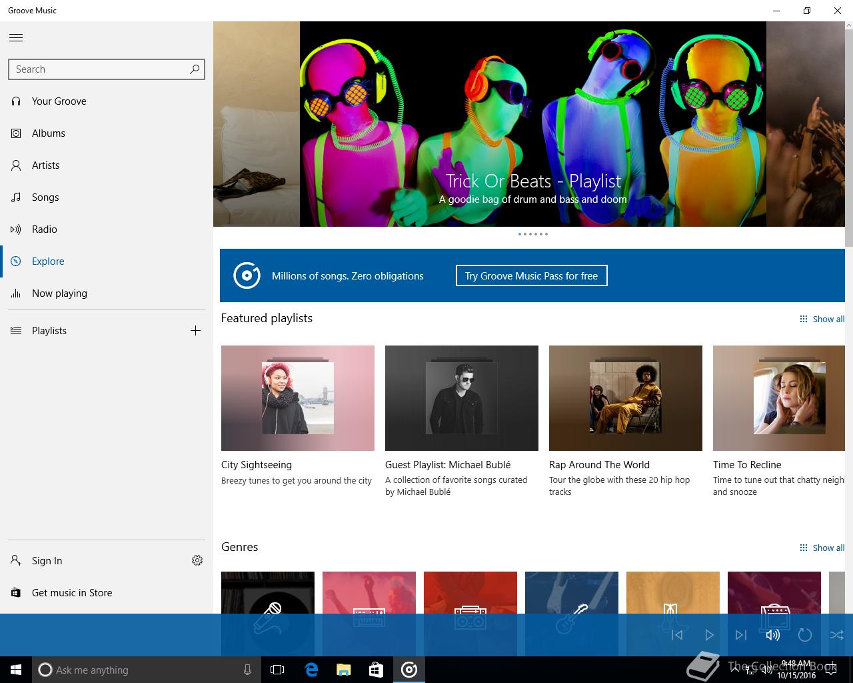Open the microphone genre tile

[268, 592]
